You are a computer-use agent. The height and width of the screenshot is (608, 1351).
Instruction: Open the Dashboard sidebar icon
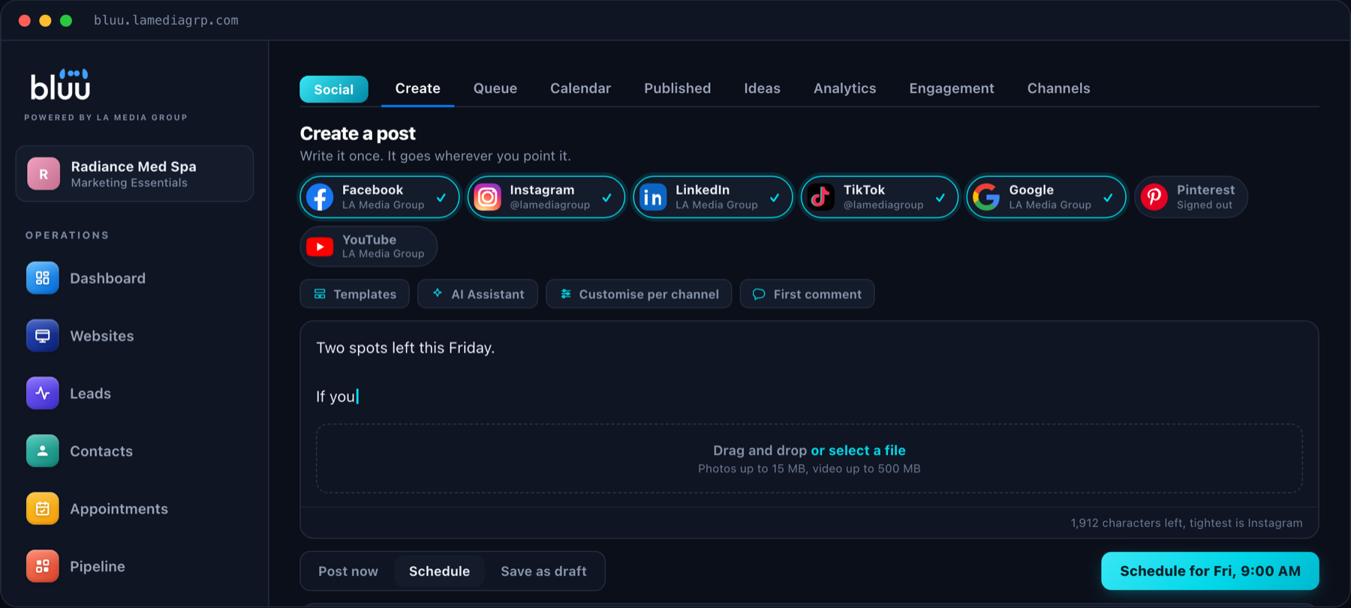click(x=42, y=278)
